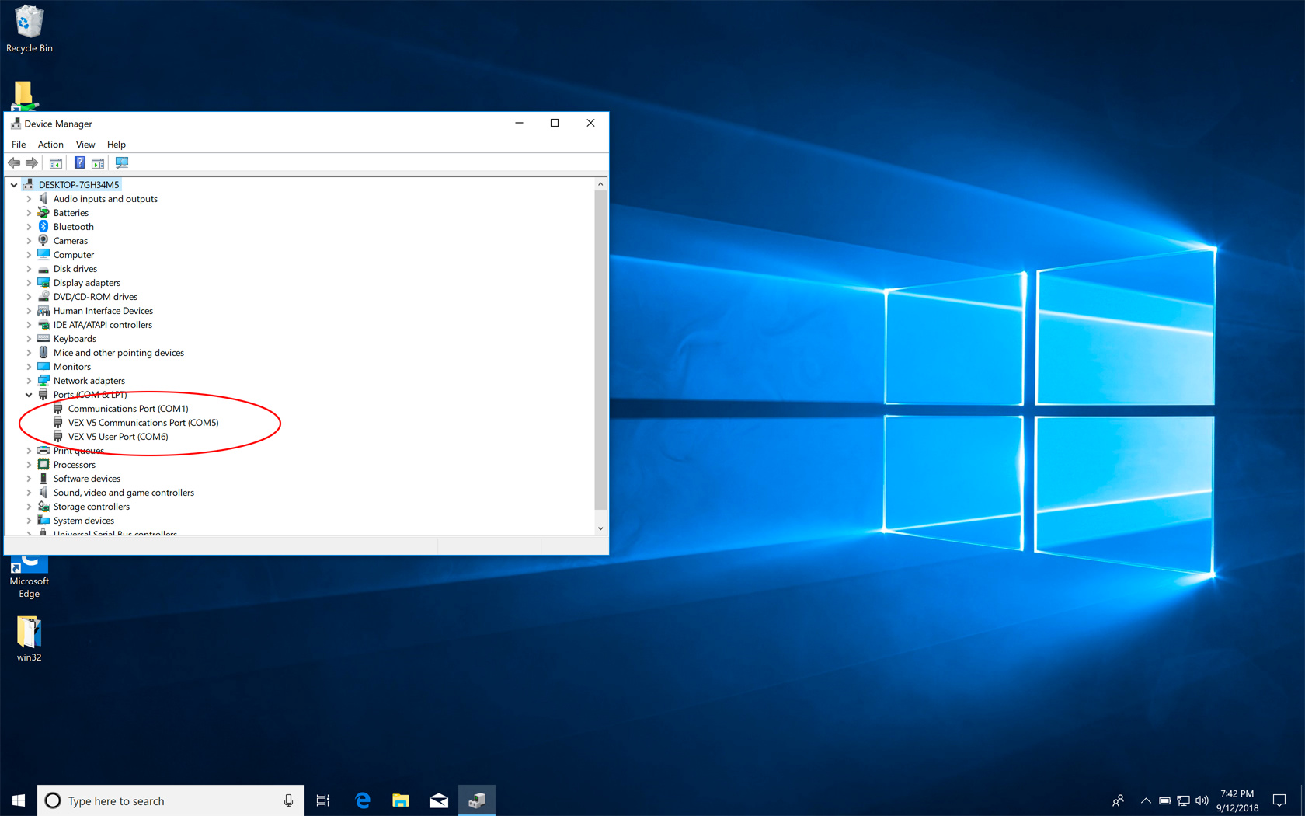Maximize the Device Manager window
Viewport: 1305px width, 816px height.
point(555,123)
